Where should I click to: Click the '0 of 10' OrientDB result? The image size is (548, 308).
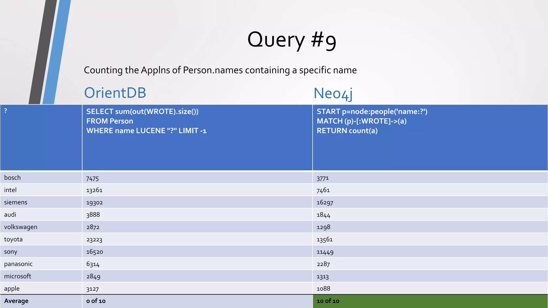click(x=96, y=301)
